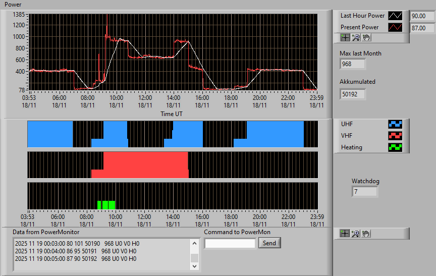
Task: Select the hand pan tool in lower graph palette
Action: [366, 234]
